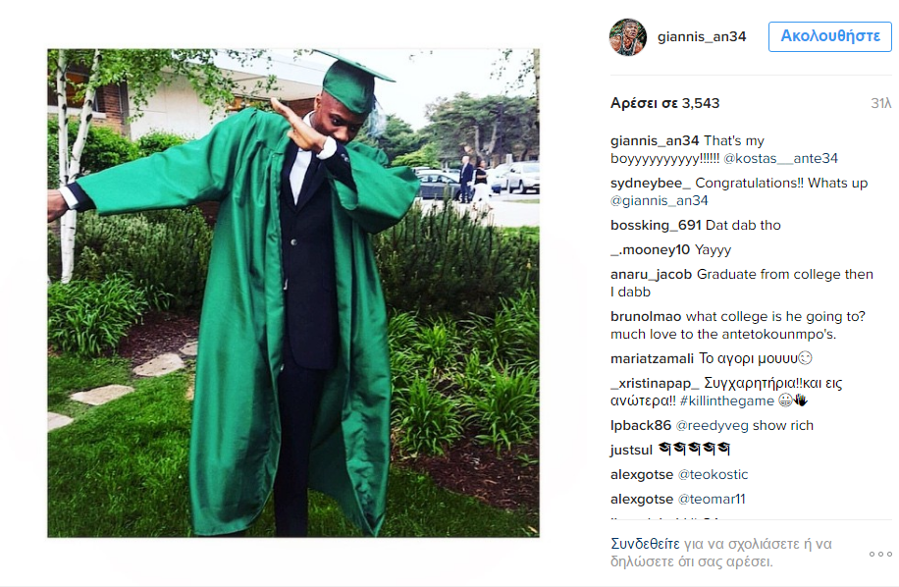This screenshot has width=899, height=587.
Task: Follow the @giannis_an34 mention in sydneybee_ comment
Action: click(x=660, y=201)
